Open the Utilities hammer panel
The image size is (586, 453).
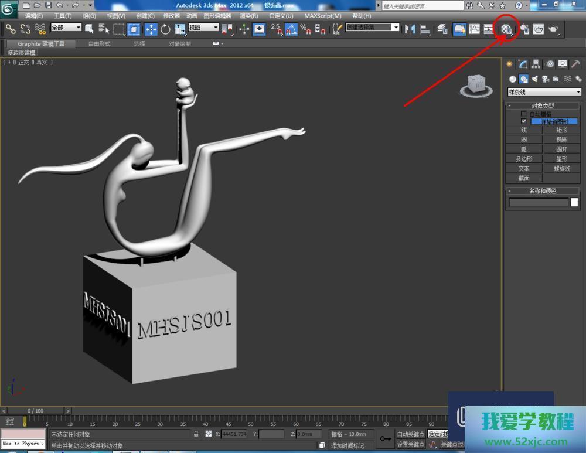pyautogui.click(x=576, y=64)
